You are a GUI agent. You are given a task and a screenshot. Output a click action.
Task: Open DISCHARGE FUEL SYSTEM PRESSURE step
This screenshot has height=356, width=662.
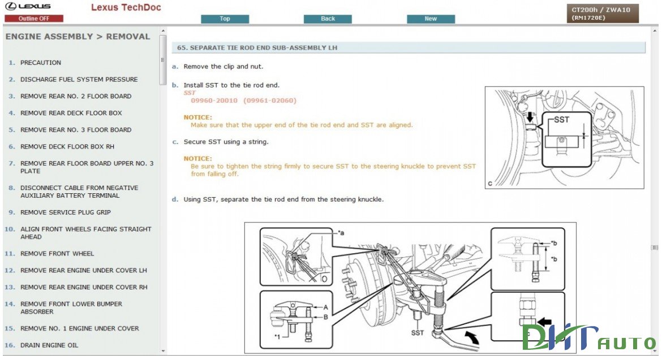point(79,79)
